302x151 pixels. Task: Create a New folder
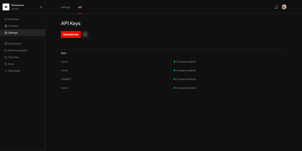(23, 71)
